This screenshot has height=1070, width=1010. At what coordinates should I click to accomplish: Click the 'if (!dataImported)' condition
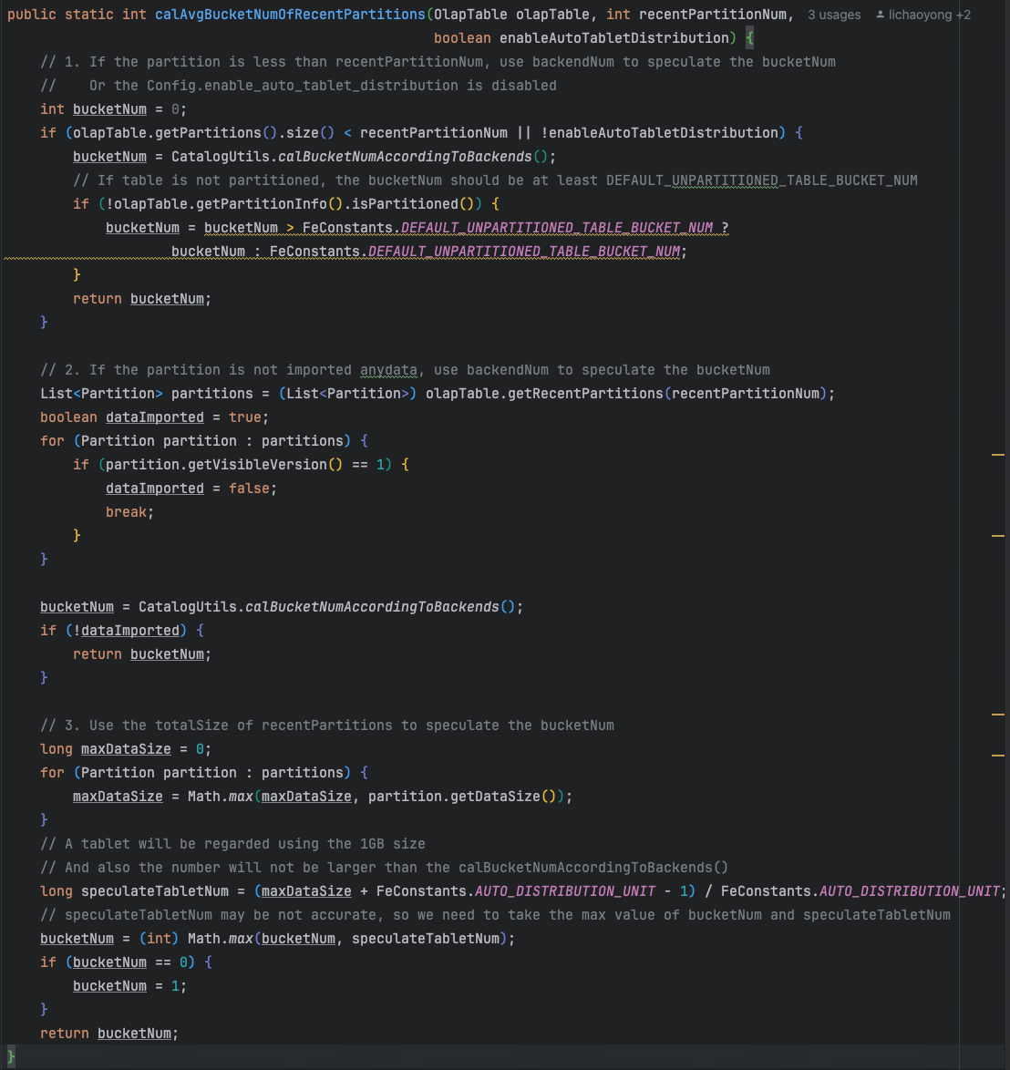113,631
